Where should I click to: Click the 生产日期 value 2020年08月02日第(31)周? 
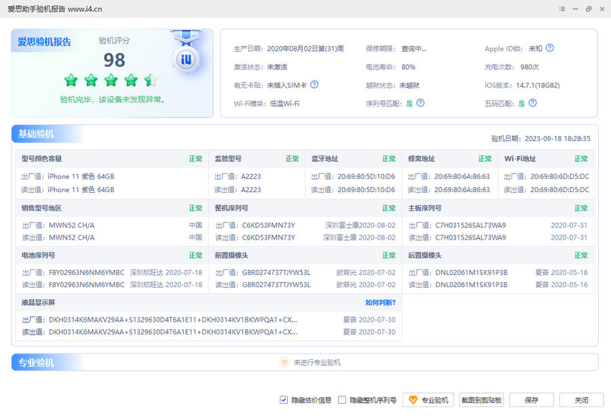pyautogui.click(x=305, y=49)
